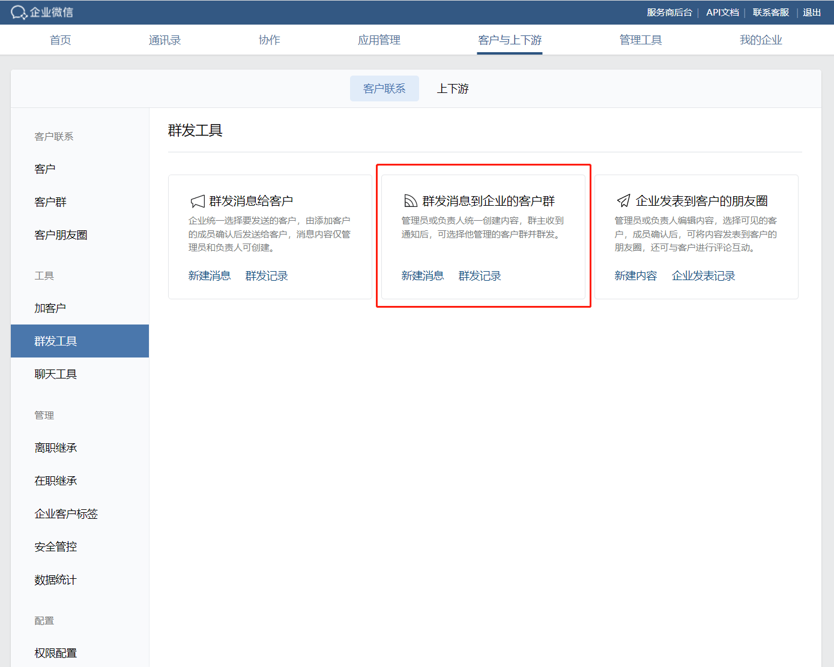Select the 客户联系 sub-tab

(x=384, y=89)
